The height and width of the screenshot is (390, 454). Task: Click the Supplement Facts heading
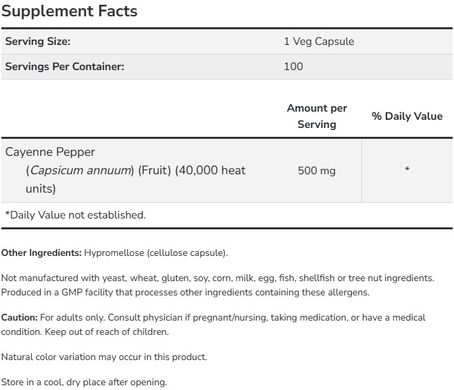coord(69,12)
